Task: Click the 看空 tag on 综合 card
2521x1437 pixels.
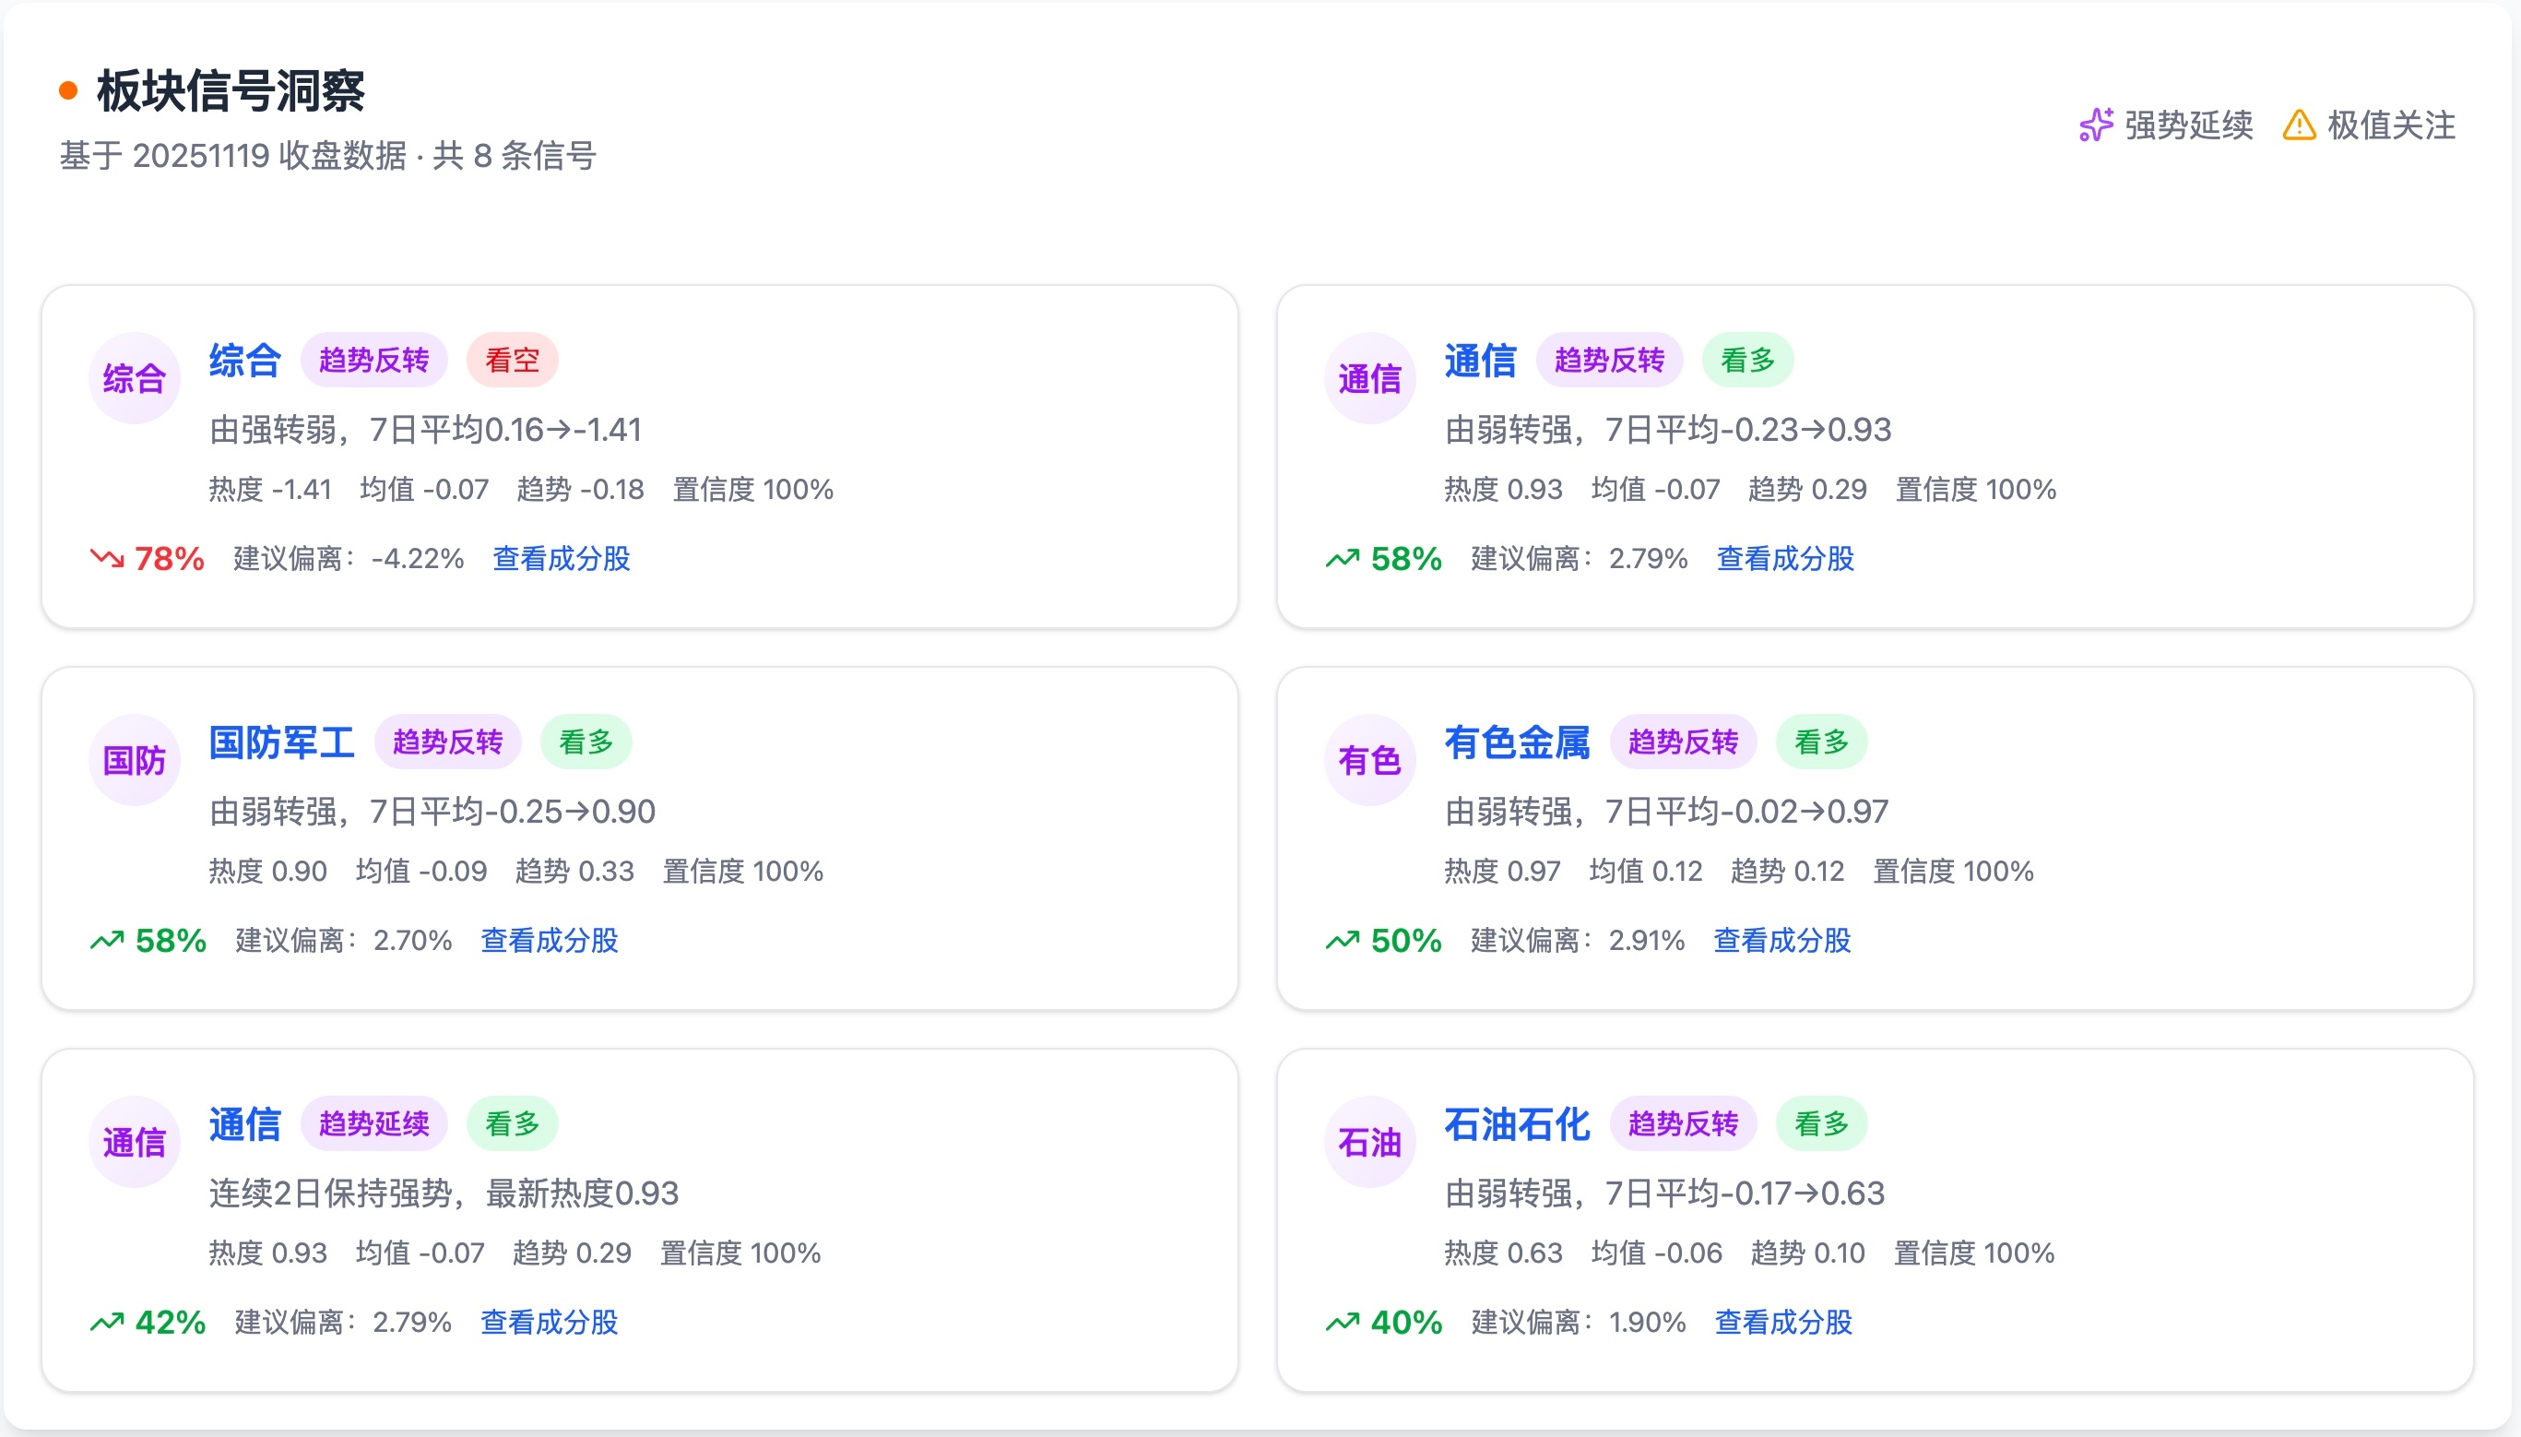Action: 512,361
